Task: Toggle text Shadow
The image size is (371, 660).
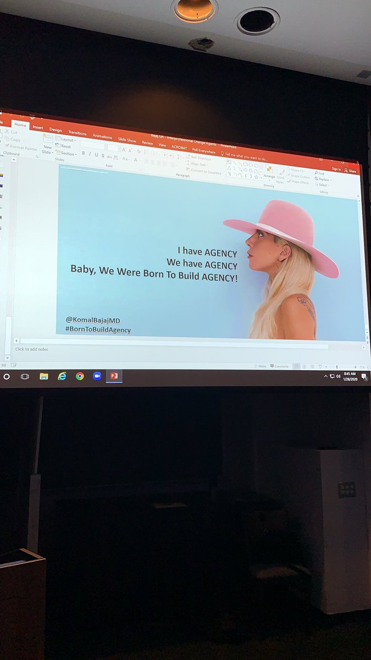Action: pyautogui.click(x=103, y=156)
